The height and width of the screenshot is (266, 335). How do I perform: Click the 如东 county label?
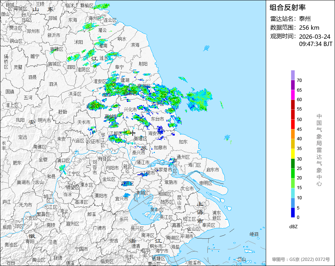click(183, 142)
